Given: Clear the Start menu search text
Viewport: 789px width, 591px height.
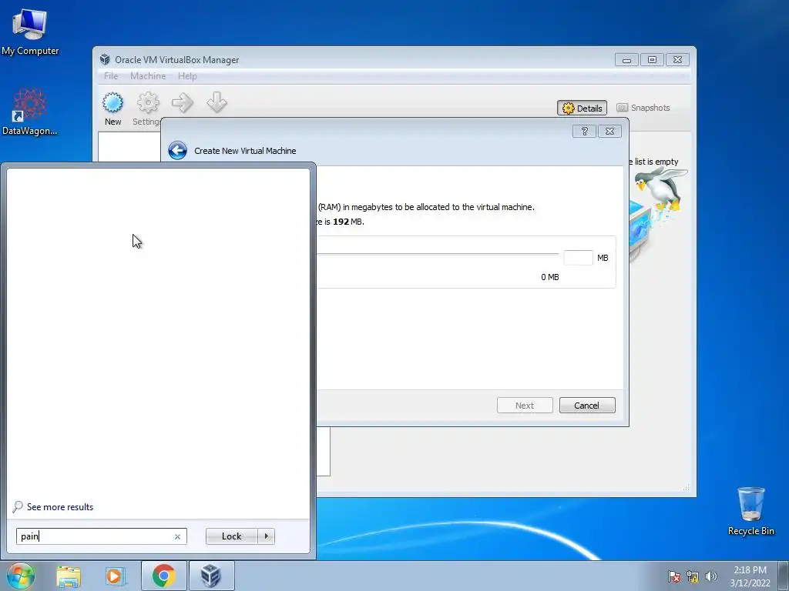Looking at the screenshot, I should 178,536.
